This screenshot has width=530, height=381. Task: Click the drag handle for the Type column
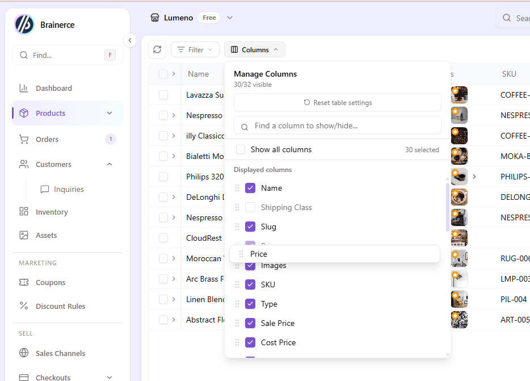(x=237, y=304)
